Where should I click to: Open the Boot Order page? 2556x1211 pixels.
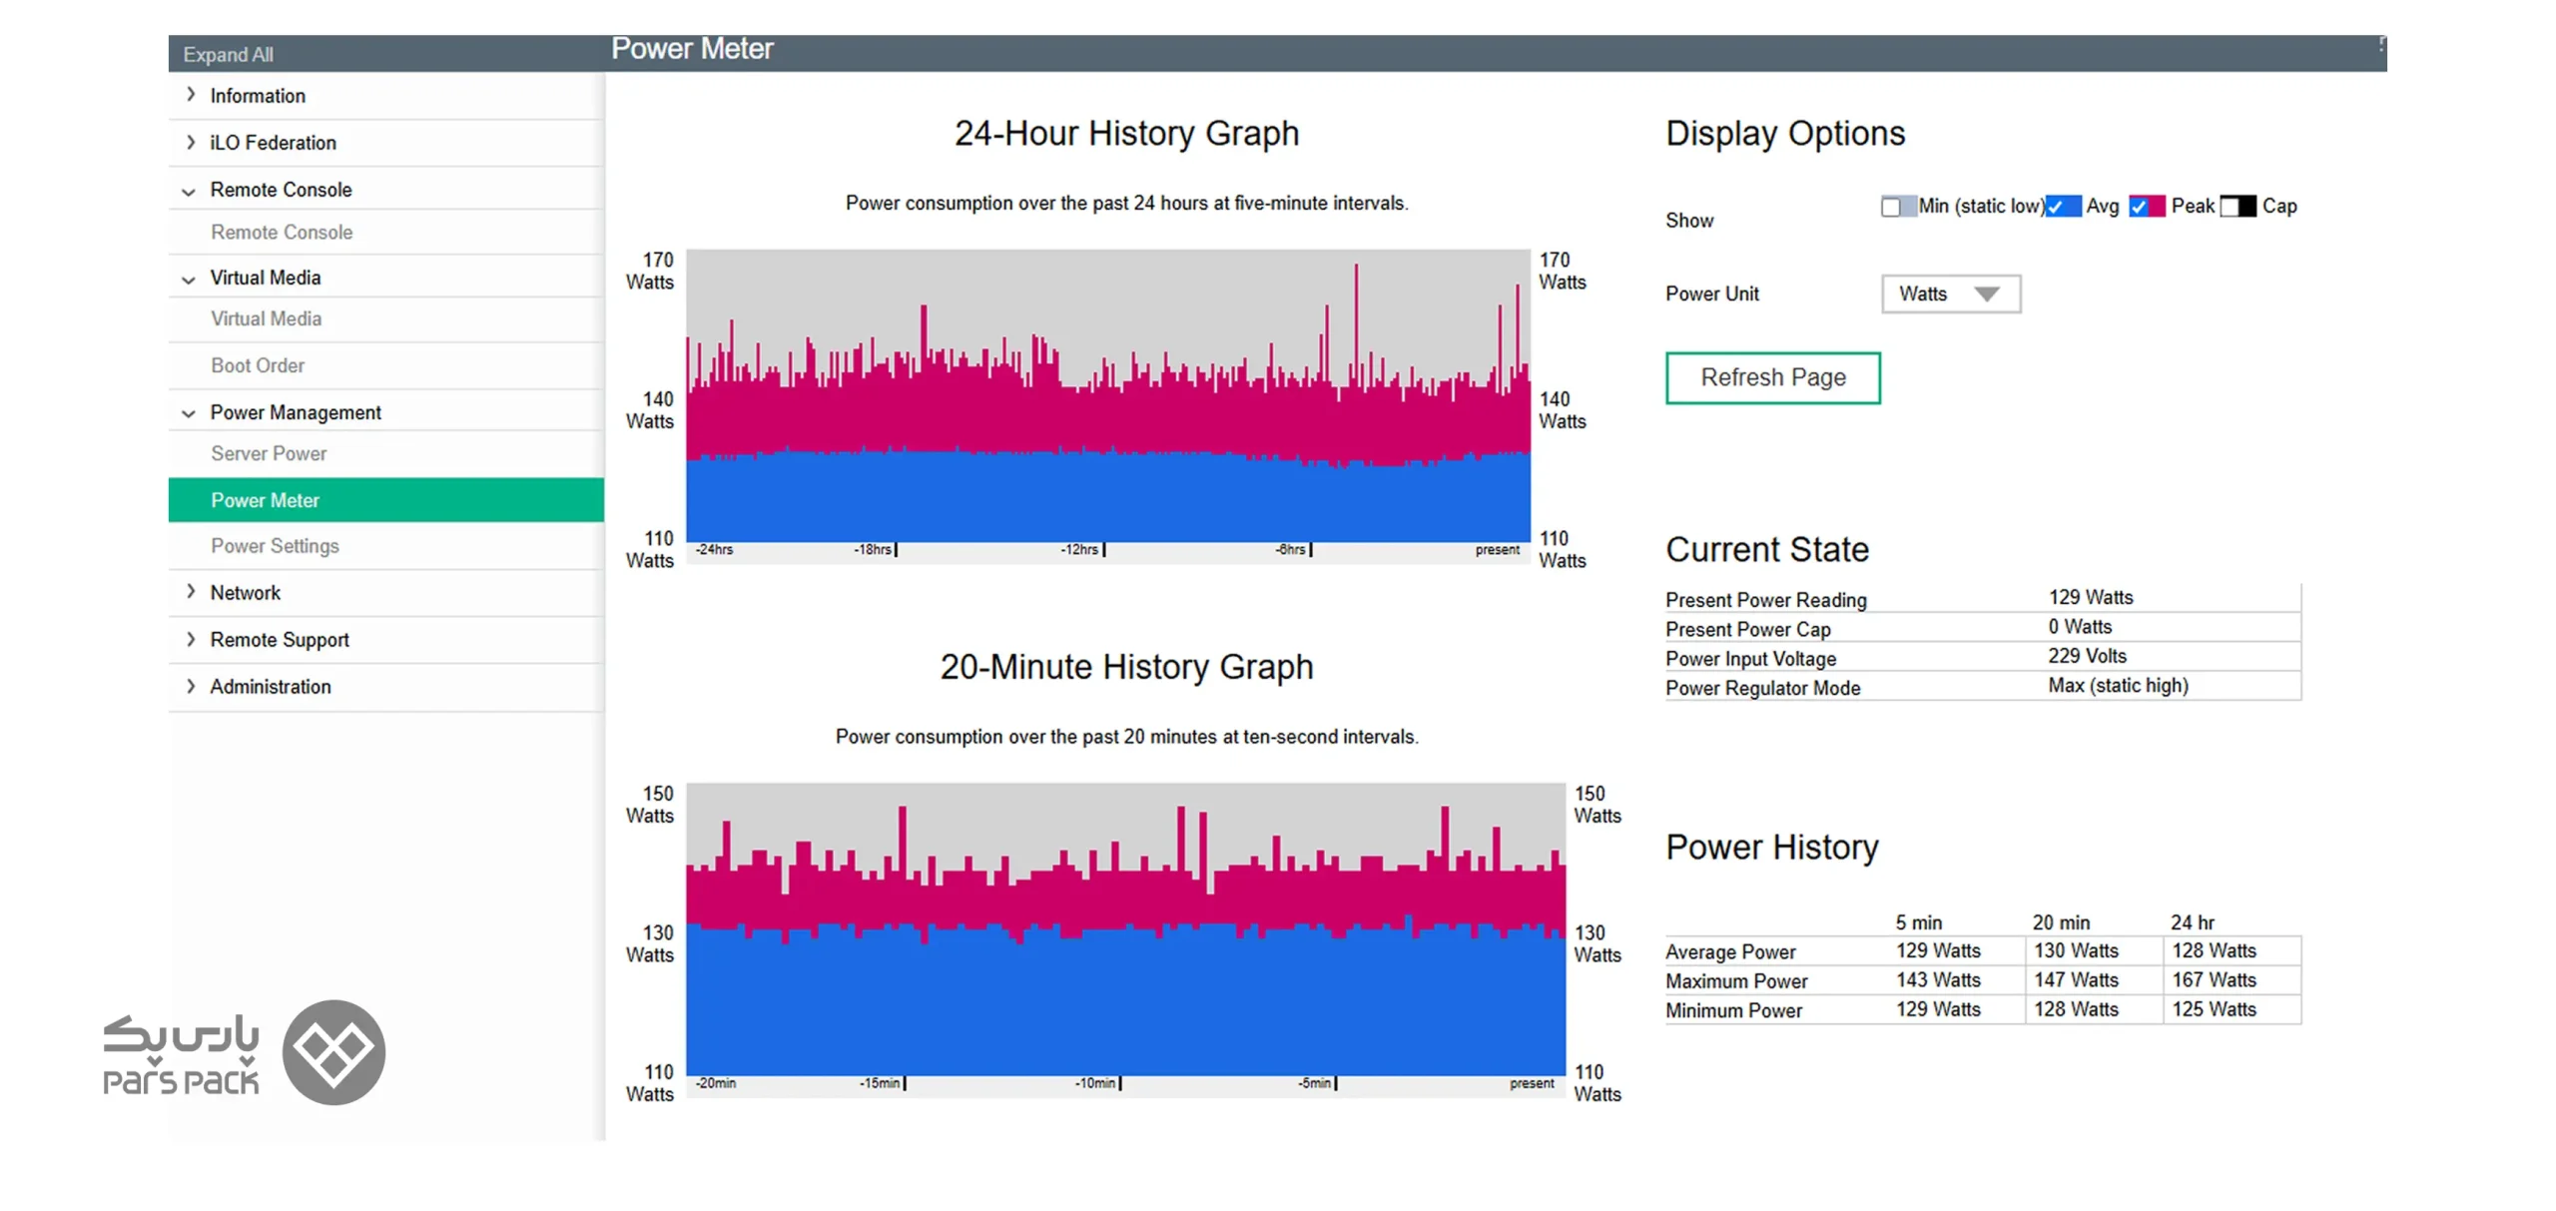258,365
